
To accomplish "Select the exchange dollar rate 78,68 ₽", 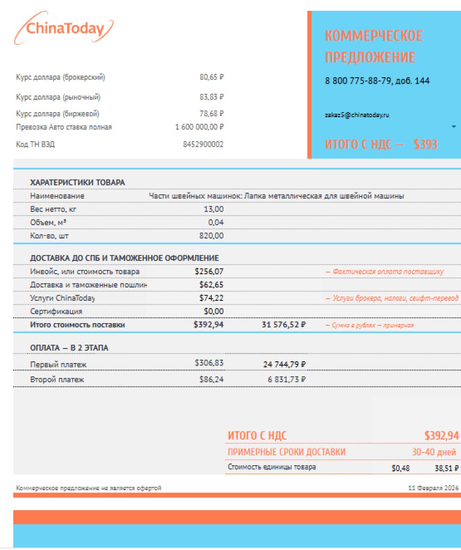I will click(x=211, y=114).
